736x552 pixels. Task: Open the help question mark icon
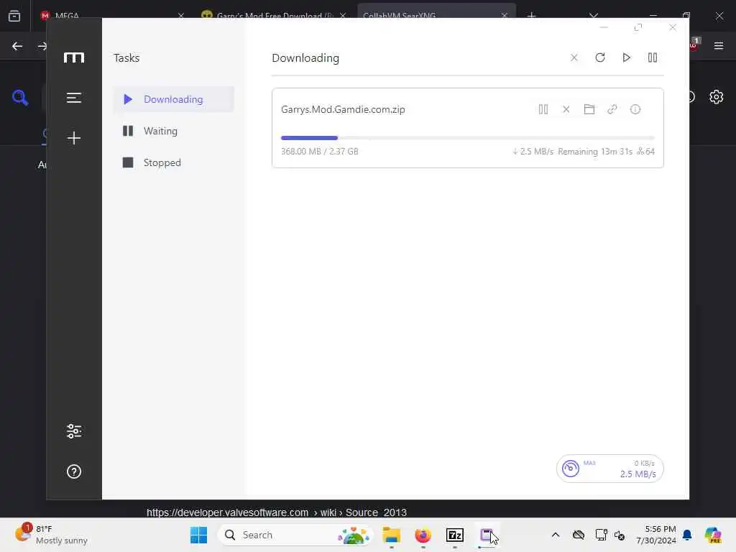pos(74,471)
